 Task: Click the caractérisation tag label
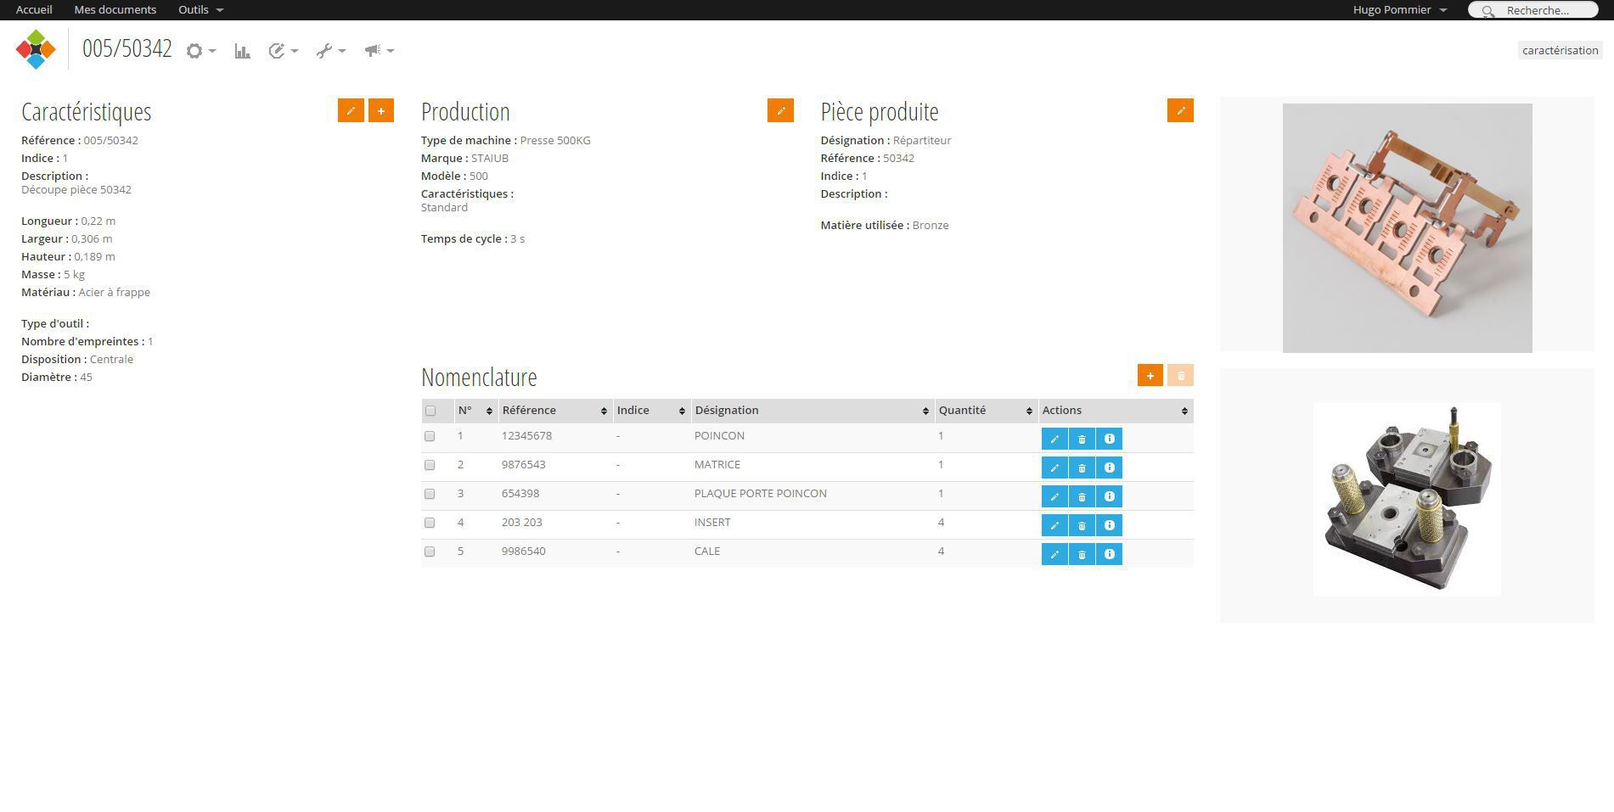click(x=1561, y=50)
